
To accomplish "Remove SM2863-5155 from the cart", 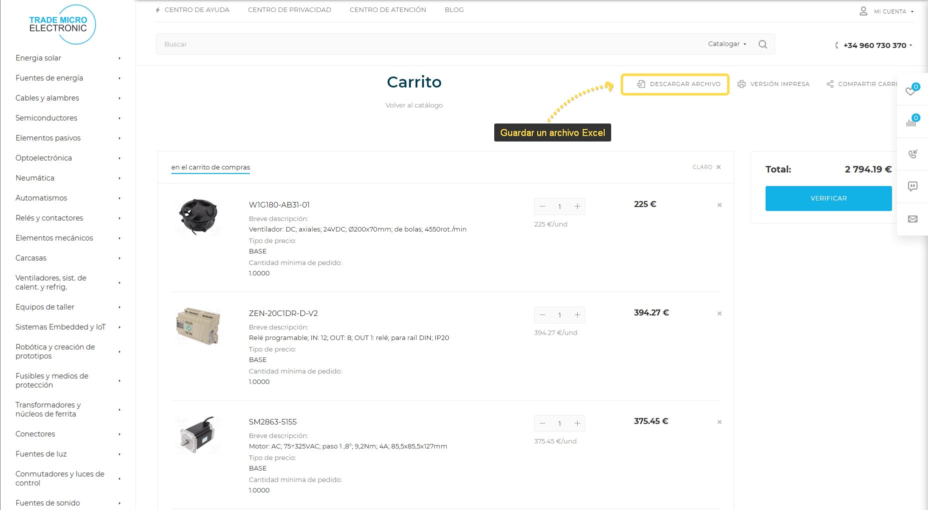I will click(x=720, y=422).
